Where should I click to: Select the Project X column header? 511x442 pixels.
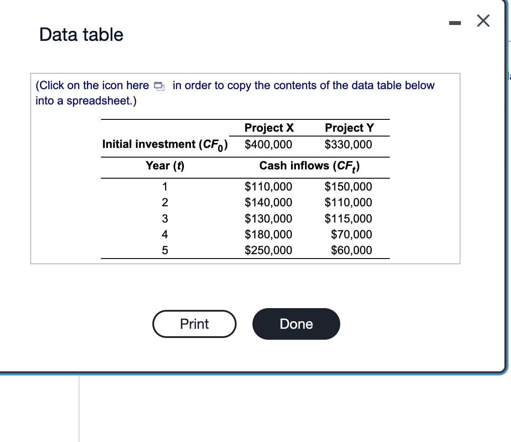269,128
